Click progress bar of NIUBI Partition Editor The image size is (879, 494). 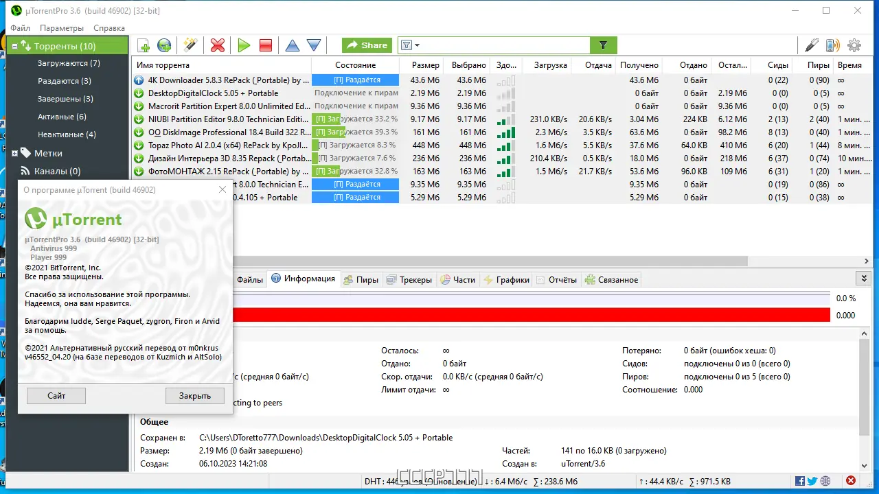tap(356, 119)
